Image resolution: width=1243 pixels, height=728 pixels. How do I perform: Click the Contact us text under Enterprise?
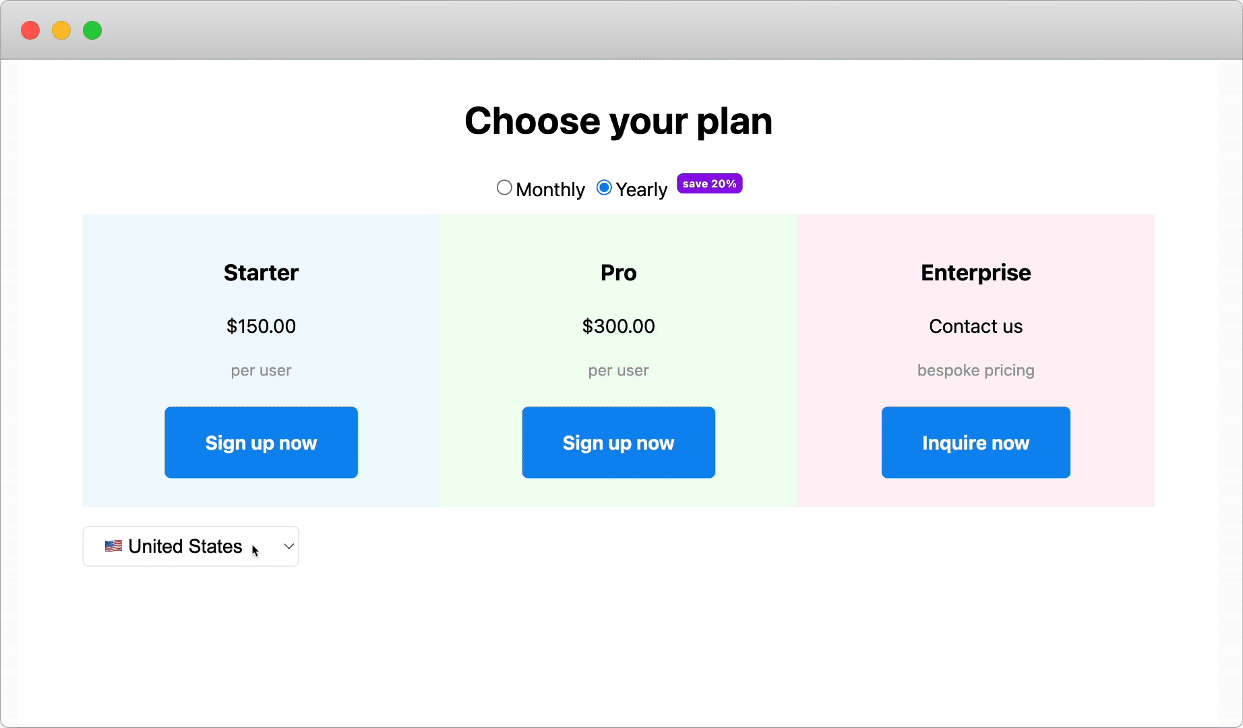click(975, 326)
